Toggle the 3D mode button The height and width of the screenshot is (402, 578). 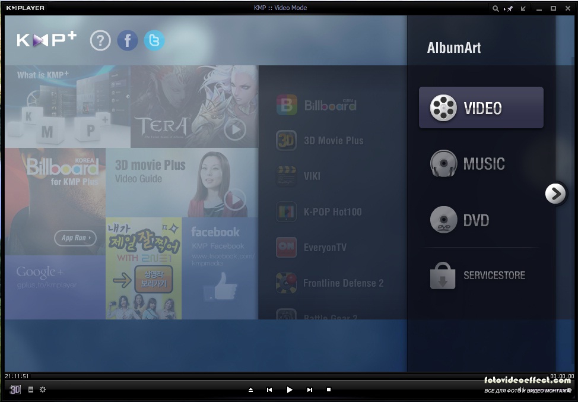[15, 390]
